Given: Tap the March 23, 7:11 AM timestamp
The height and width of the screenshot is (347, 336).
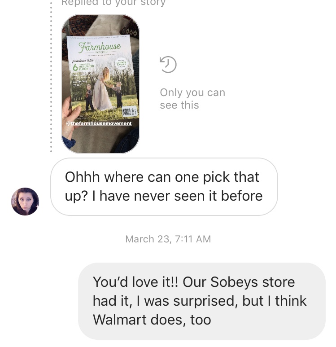Looking at the screenshot, I should click(168, 239).
